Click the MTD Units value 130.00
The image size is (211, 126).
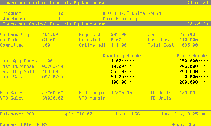[187, 93]
